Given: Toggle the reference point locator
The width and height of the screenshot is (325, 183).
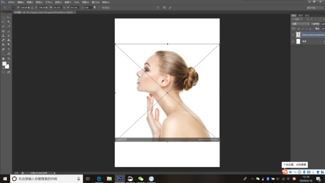Looking at the screenshot, I should click(x=13, y=8).
